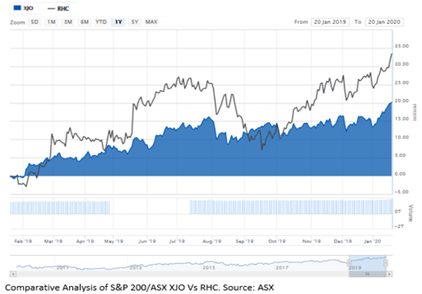Click the chart caption mentioning Source: ASX
Image resolution: width=422 pixels, height=294 pixels.
[140, 288]
